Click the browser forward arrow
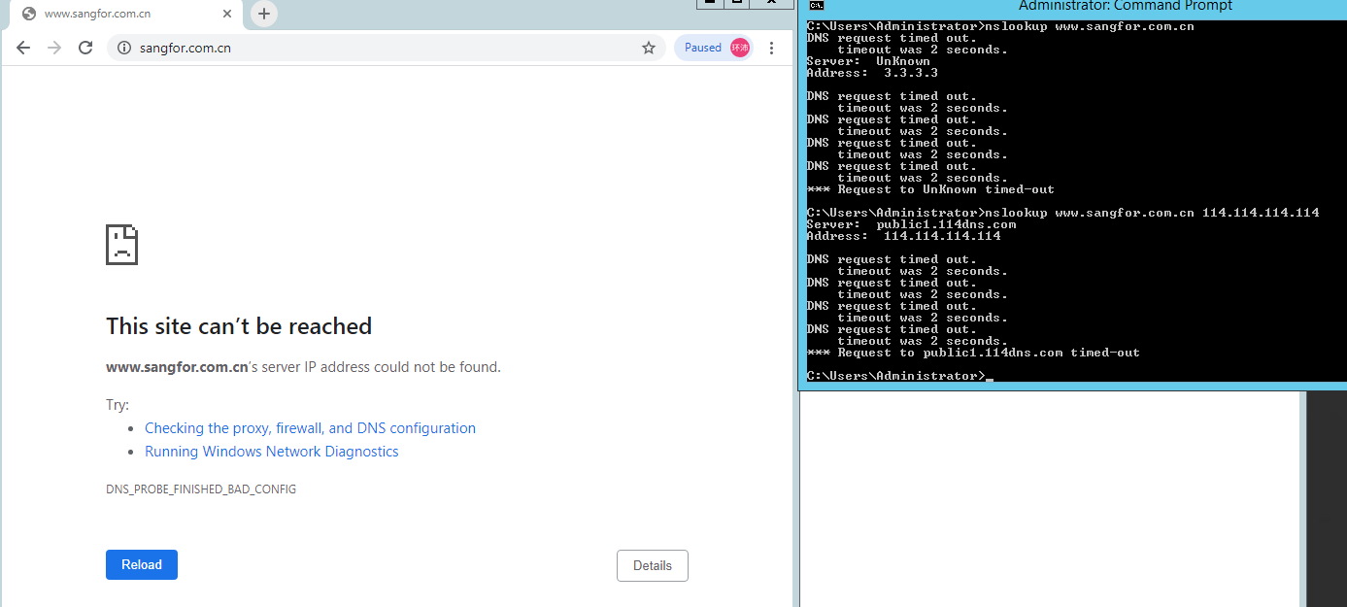This screenshot has height=607, width=1347. [54, 48]
